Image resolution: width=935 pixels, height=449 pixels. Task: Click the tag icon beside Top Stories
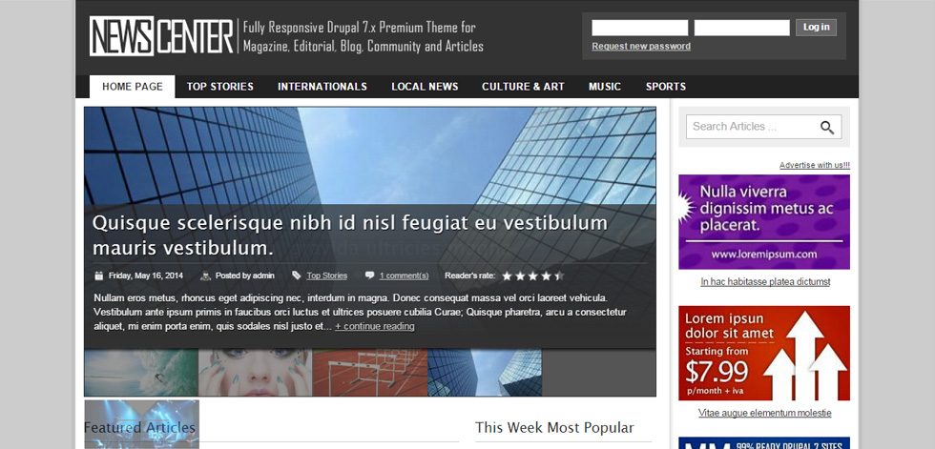(297, 276)
